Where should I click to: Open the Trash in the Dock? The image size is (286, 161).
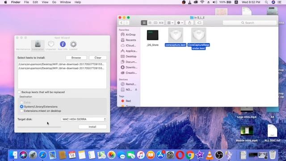(x=273, y=155)
